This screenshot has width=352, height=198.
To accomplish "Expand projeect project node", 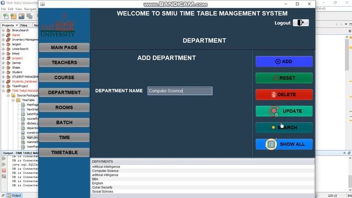I will pos(3,58).
